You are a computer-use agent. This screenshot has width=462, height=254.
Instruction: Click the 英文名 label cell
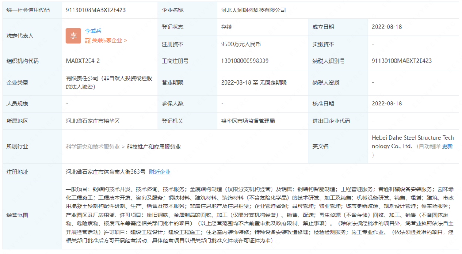338,146
